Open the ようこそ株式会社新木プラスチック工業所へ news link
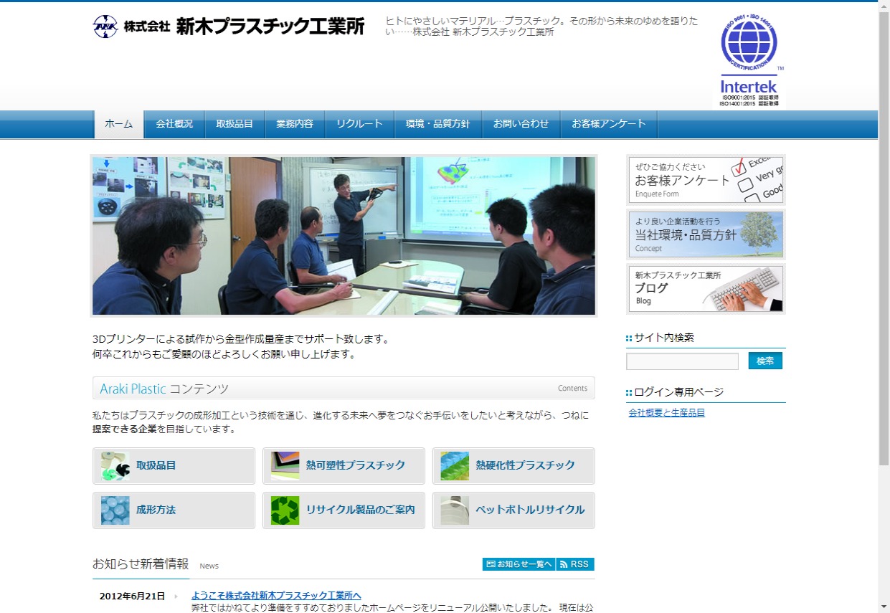The image size is (890, 613). point(276,596)
